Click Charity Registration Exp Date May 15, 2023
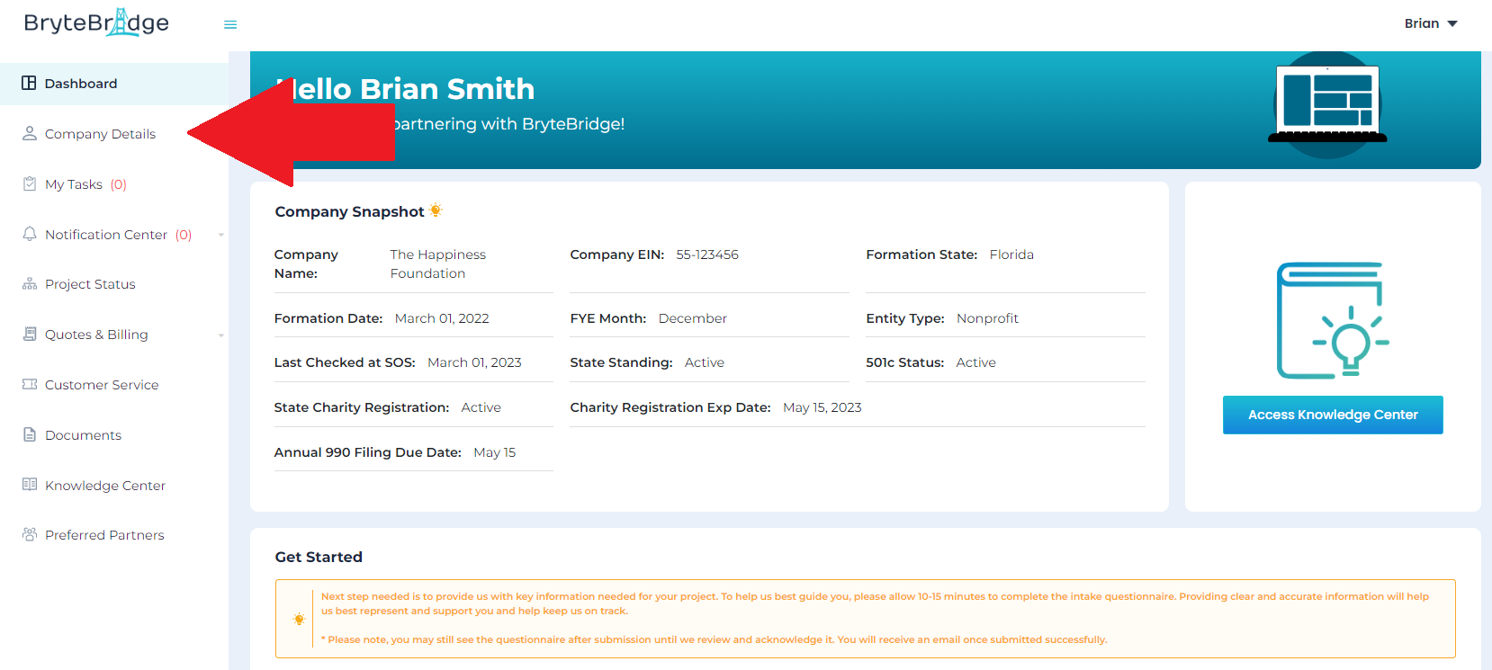 (822, 407)
